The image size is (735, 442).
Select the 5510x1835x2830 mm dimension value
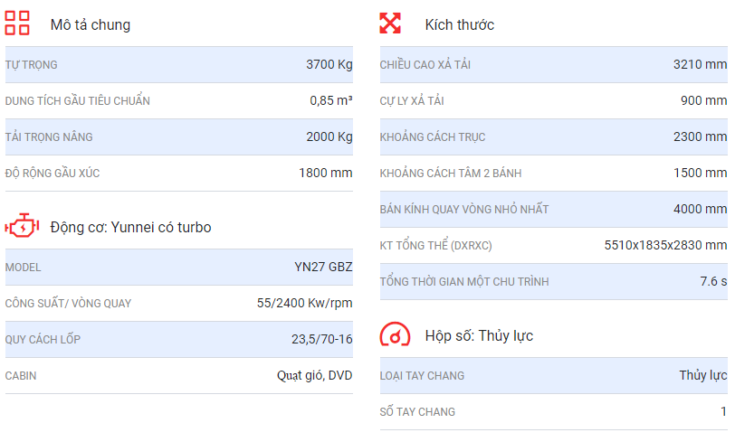[665, 245]
